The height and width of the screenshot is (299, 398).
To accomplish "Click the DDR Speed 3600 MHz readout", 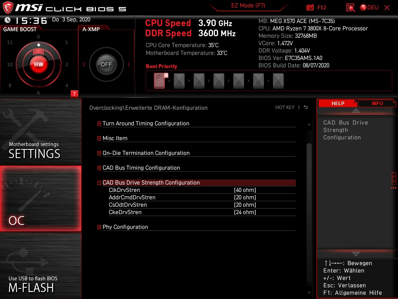I will pyautogui.click(x=190, y=33).
